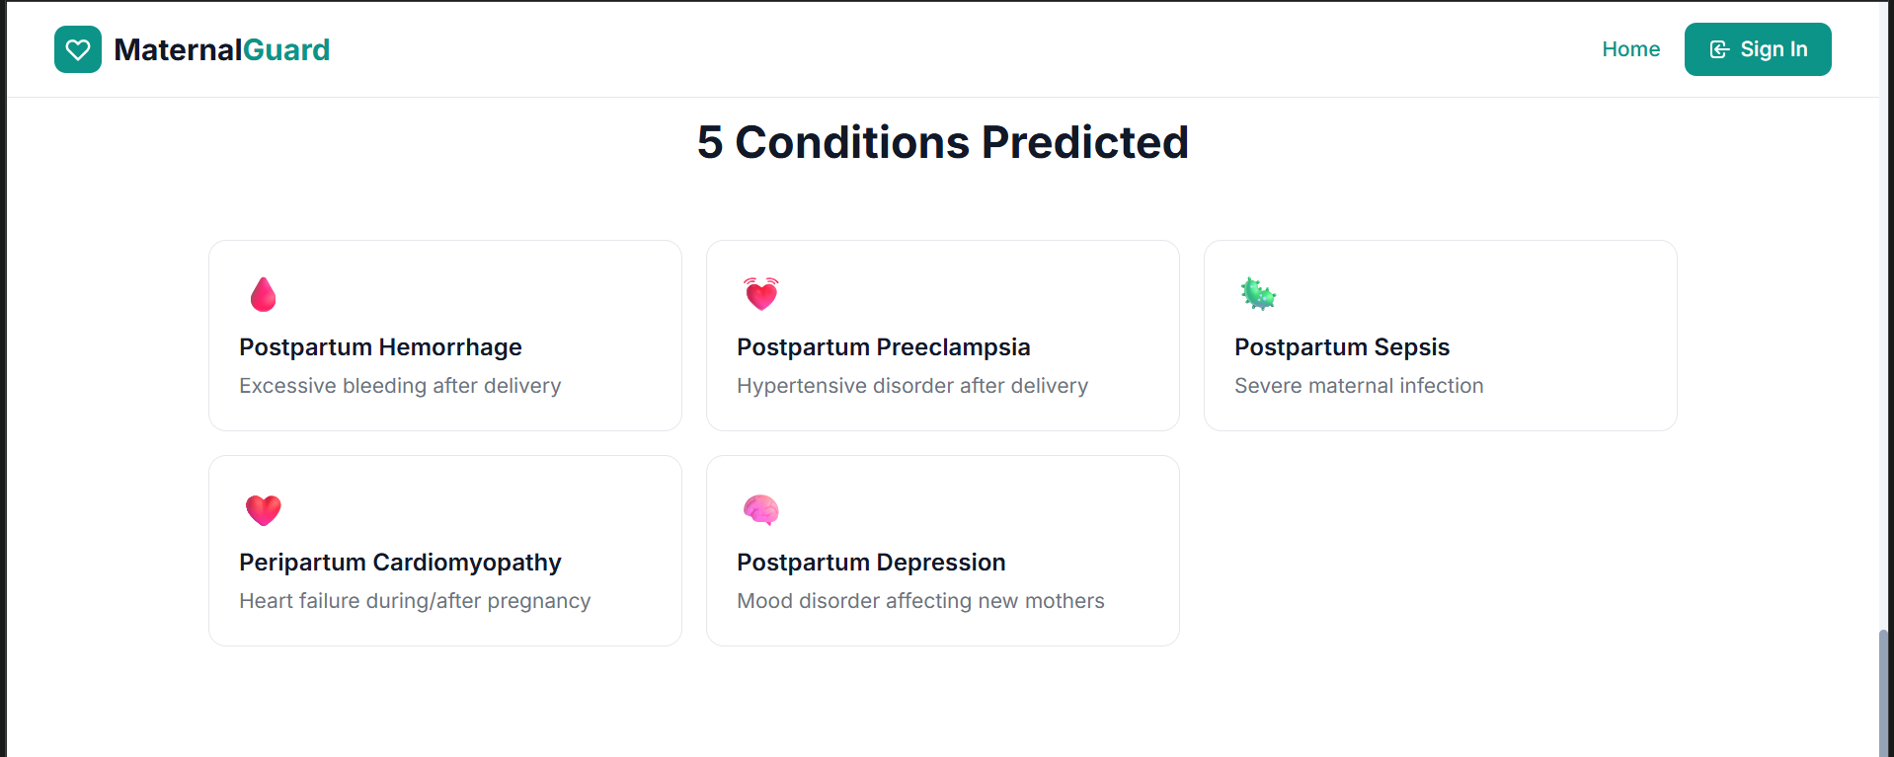Click the green microbe sepsis icon
The width and height of the screenshot is (1894, 757).
point(1258,294)
